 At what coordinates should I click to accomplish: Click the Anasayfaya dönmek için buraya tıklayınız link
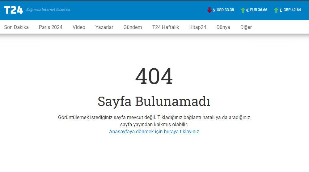pos(154,131)
